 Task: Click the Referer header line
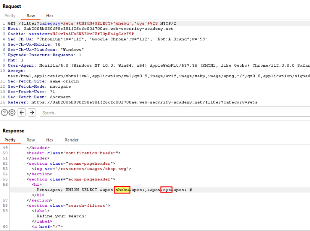click(133, 102)
